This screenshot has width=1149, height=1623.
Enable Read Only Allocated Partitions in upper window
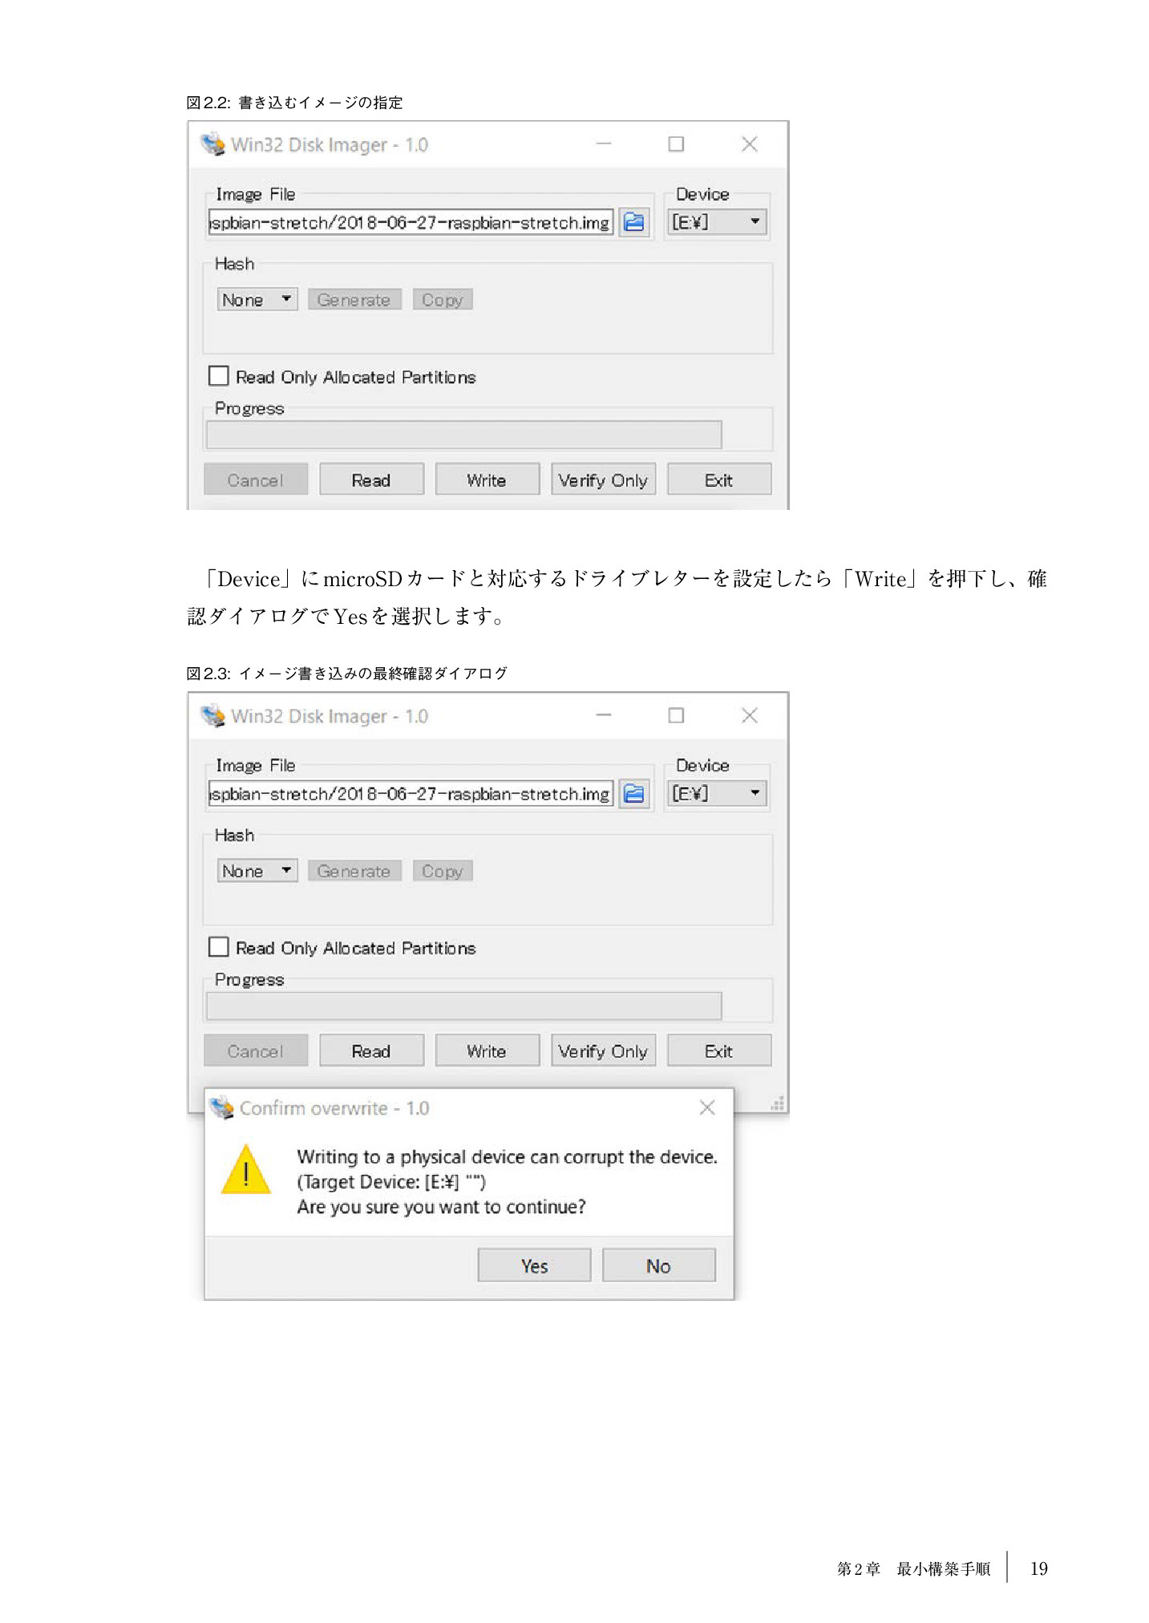[218, 376]
